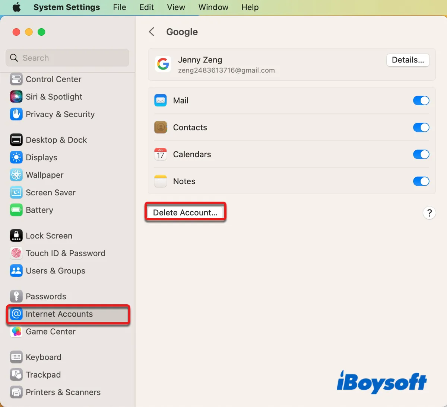Open the View menu
Viewport: 447px width, 407px height.
click(176, 7)
